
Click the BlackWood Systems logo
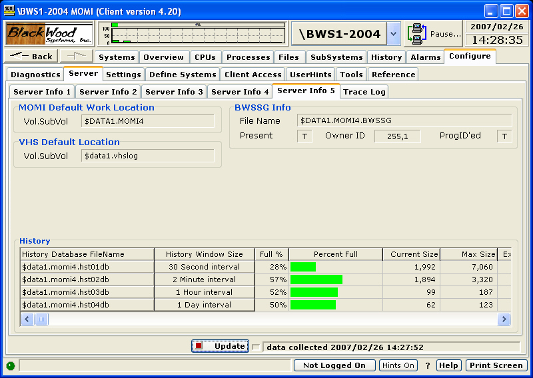(x=49, y=34)
